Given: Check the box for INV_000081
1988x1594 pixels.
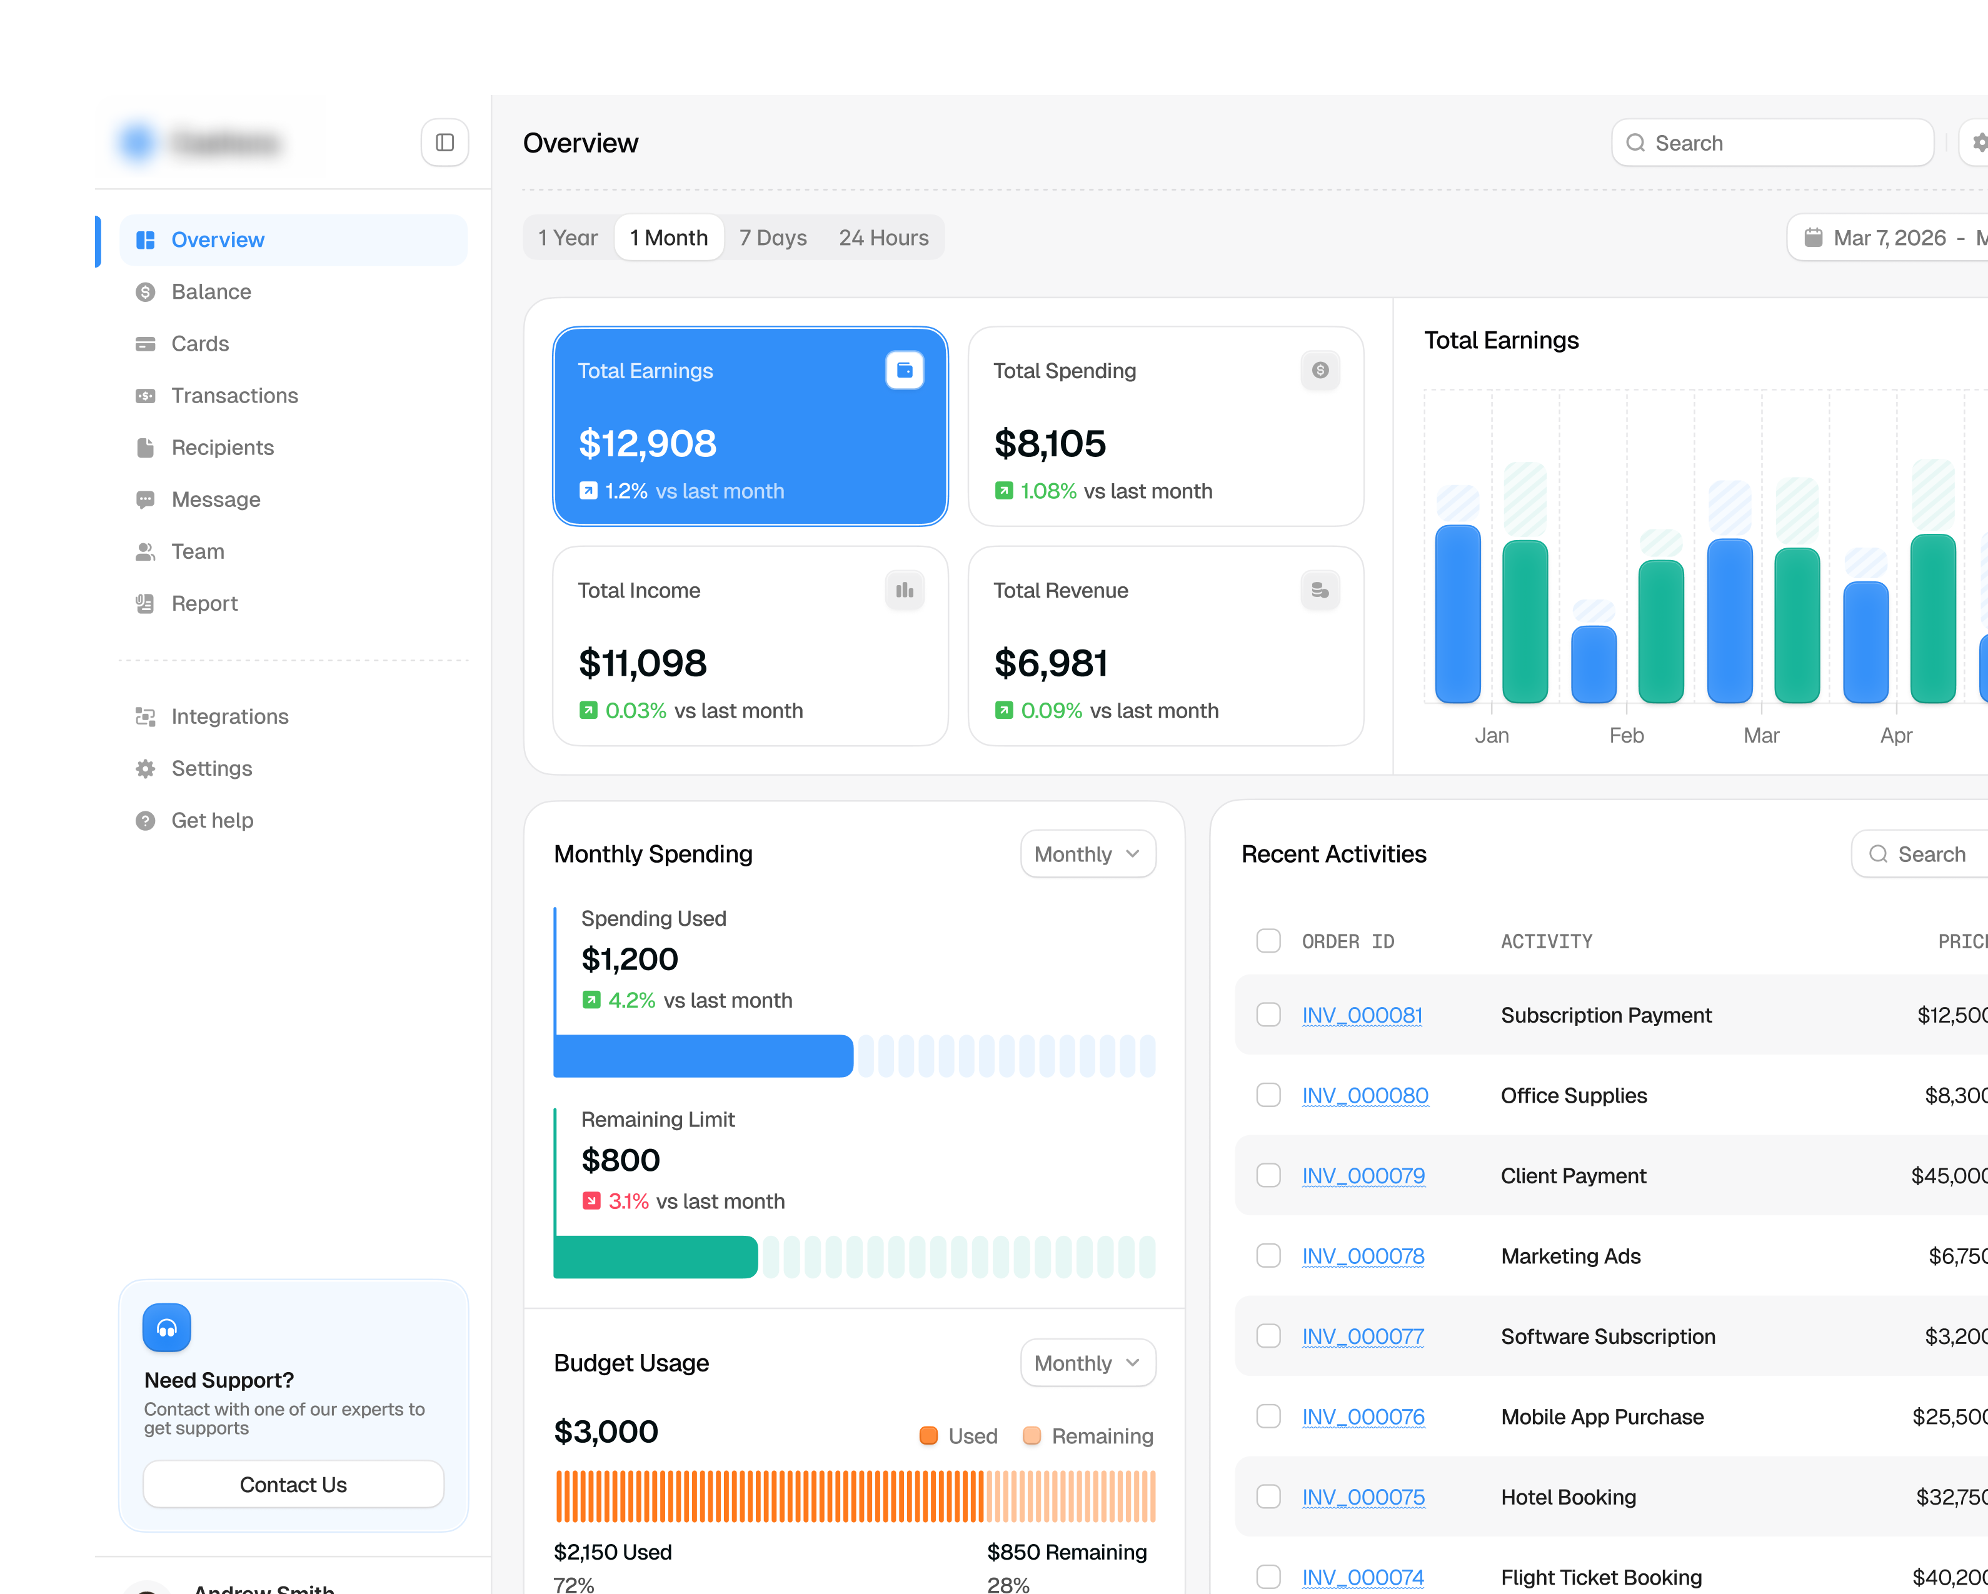Looking at the screenshot, I should pyautogui.click(x=1269, y=1015).
